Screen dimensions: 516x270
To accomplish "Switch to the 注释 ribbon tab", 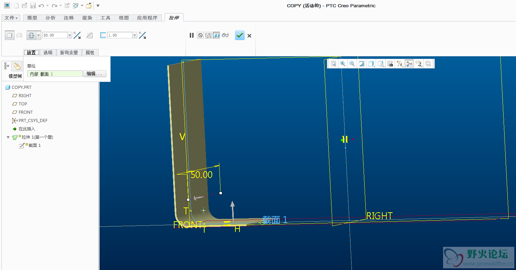I will (69, 18).
